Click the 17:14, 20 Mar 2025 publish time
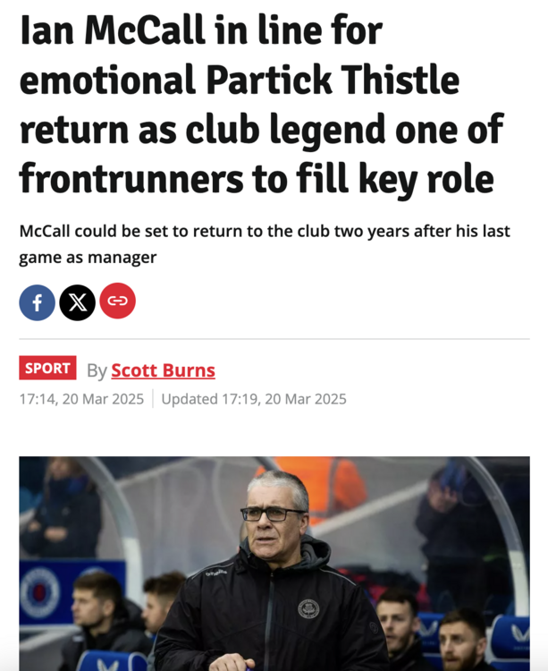The image size is (548, 671). (81, 399)
